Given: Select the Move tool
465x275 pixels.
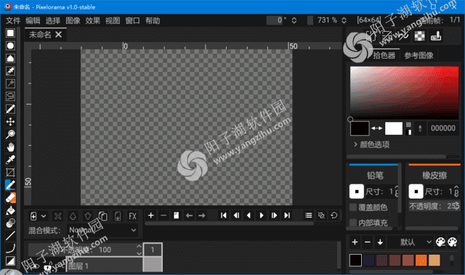Looking at the screenshot, I should click(10, 122).
